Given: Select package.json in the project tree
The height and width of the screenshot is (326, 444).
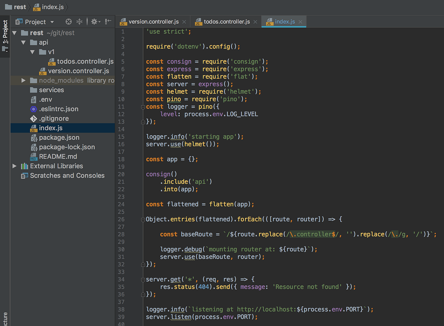Looking at the screenshot, I should (59, 137).
